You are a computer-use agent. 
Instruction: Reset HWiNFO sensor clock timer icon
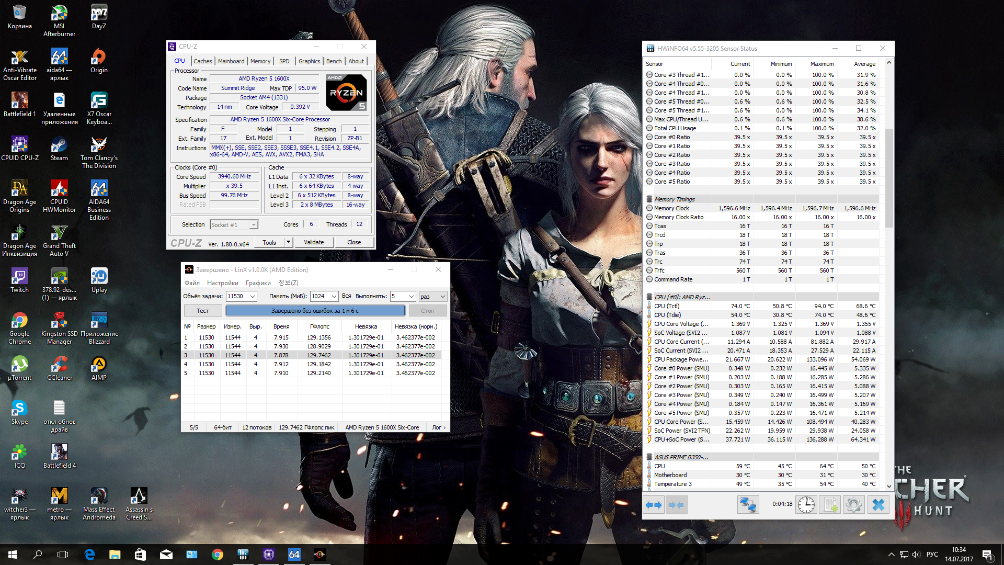(806, 505)
